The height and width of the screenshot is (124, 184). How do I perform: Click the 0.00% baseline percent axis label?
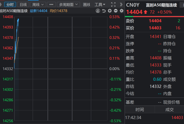pos(115,69)
